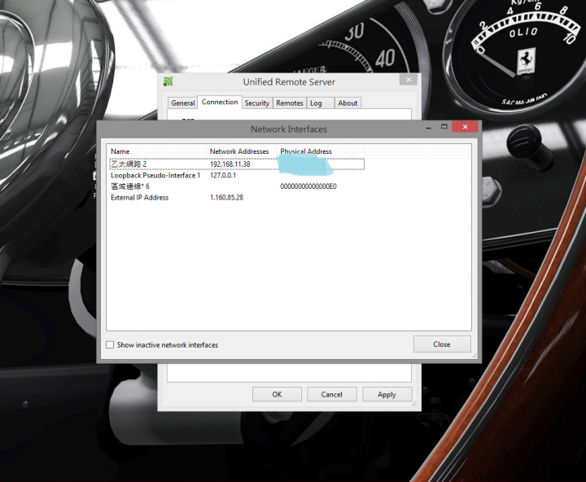Switch to the Security tab
This screenshot has height=482, width=586.
pyautogui.click(x=256, y=103)
